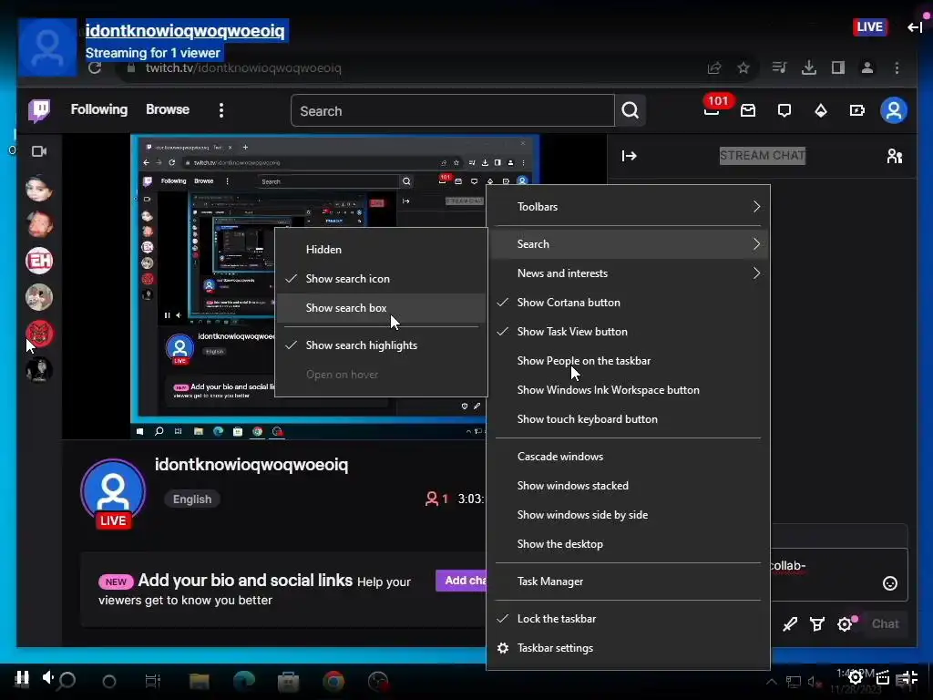Viewport: 933px width, 700px height.
Task: Open Twitch notifications with 101 badge
Action: [x=713, y=109]
